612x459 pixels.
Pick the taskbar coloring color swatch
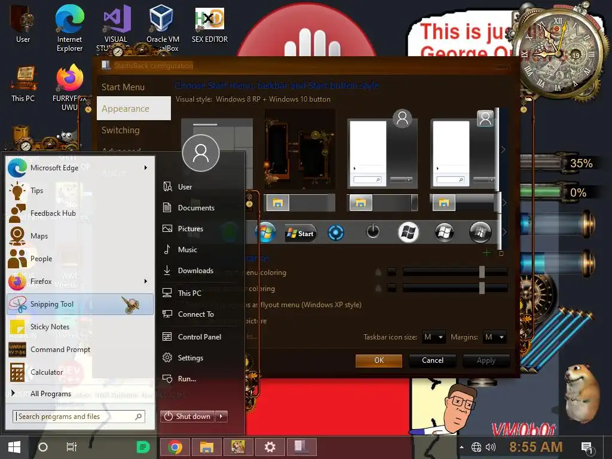click(x=391, y=288)
